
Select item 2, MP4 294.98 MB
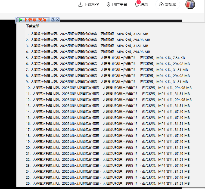pyautogui.click(x=88, y=40)
